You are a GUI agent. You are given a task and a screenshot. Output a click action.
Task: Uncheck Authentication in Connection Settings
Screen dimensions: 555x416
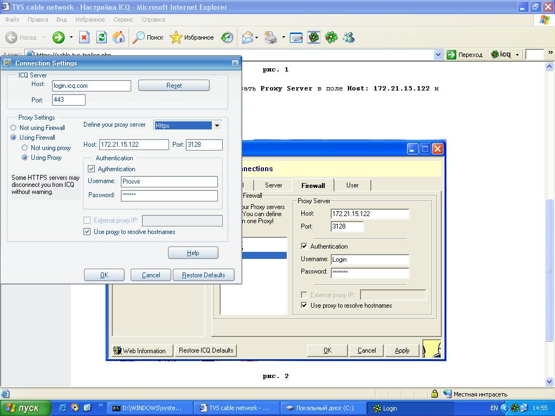[91, 169]
